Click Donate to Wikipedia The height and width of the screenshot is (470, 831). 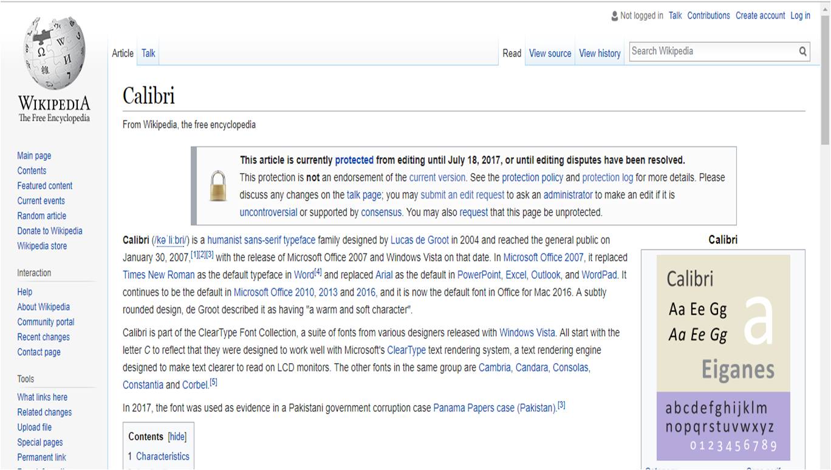[x=49, y=231]
